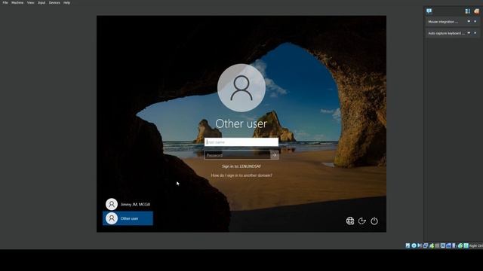The image size is (483, 271).
Task: Open the Ease of Access icon
Action: click(x=362, y=221)
